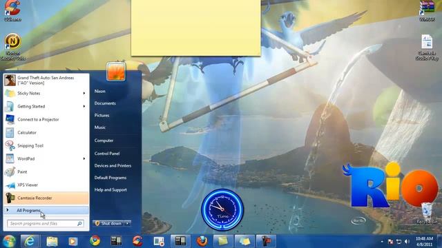Launch Sticky Notes from Start menu

click(x=46, y=93)
